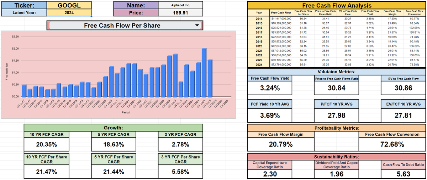Click the 3.24% Free Cash Flow Yield value
The image size is (427, 180).
(x=270, y=88)
